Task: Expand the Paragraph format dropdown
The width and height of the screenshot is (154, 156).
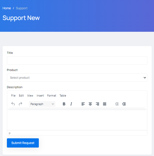Action: click(x=42, y=104)
